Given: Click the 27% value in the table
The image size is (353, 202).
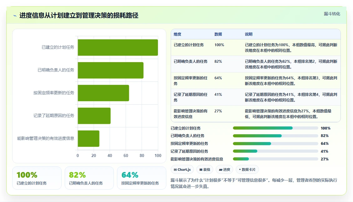Looking at the screenshot, I should (x=218, y=111).
